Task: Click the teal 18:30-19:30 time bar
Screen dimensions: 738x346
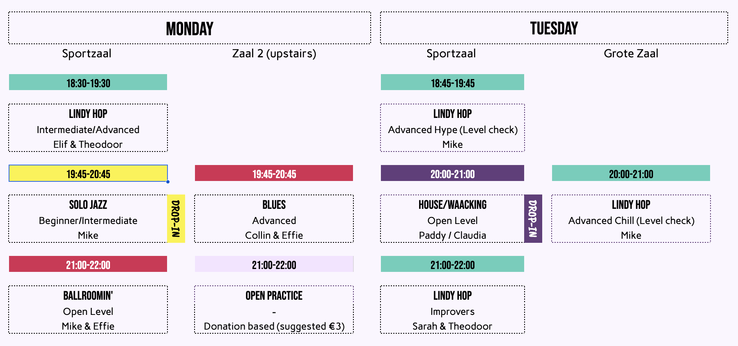Action: coord(88,82)
